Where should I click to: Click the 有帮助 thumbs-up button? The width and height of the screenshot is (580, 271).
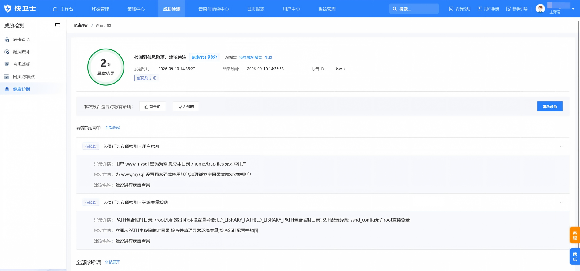point(152,106)
